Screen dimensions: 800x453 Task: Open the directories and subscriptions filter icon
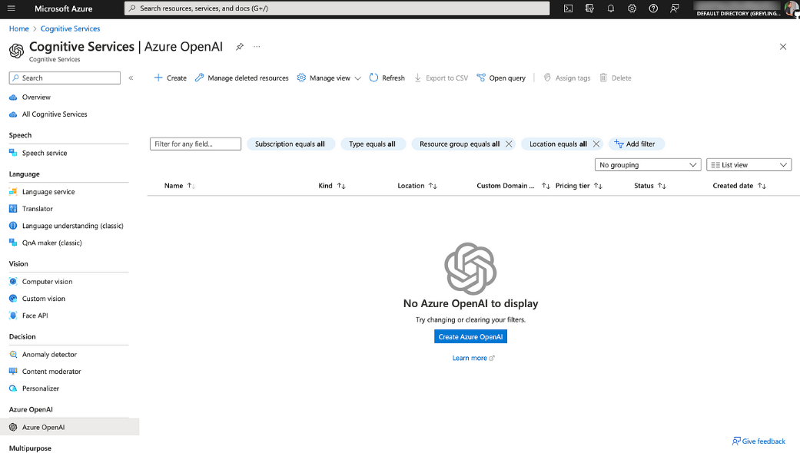(589, 8)
